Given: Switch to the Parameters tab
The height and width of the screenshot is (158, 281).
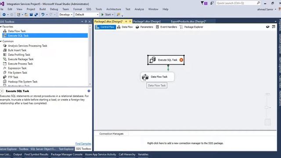Looking at the screenshot, I should tap(144, 27).
